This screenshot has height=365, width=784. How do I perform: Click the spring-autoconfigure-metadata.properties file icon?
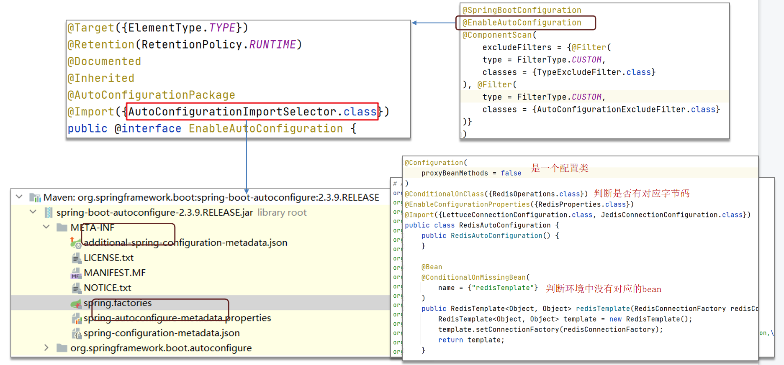click(x=76, y=319)
